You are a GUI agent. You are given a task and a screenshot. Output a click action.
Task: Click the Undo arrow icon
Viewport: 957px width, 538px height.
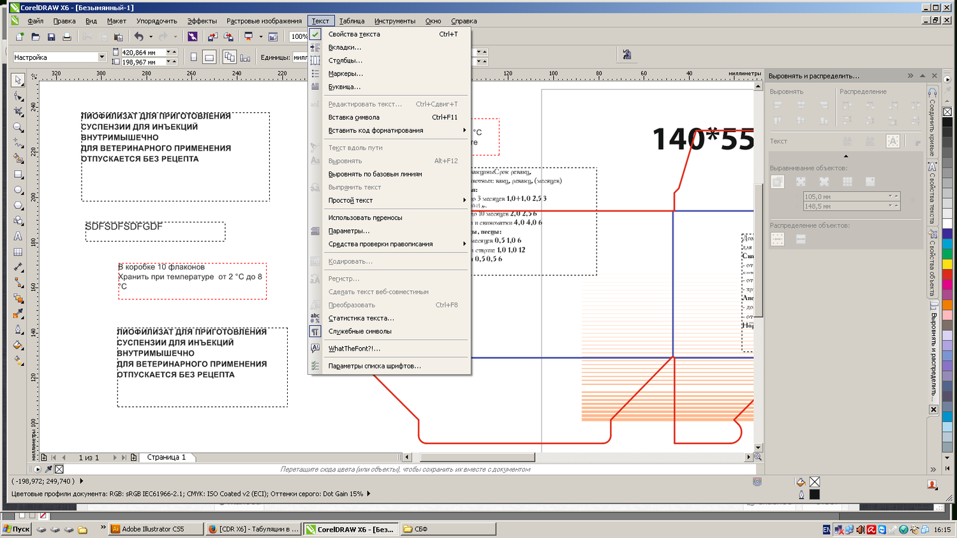point(138,37)
